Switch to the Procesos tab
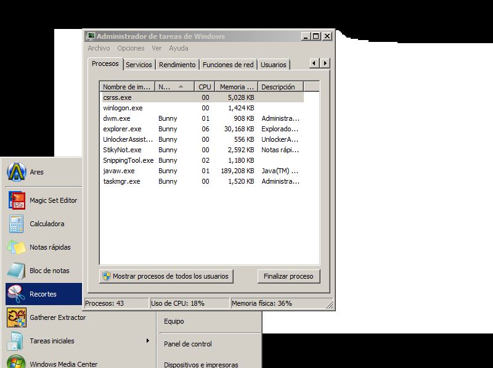This screenshot has height=368, width=493. click(105, 63)
